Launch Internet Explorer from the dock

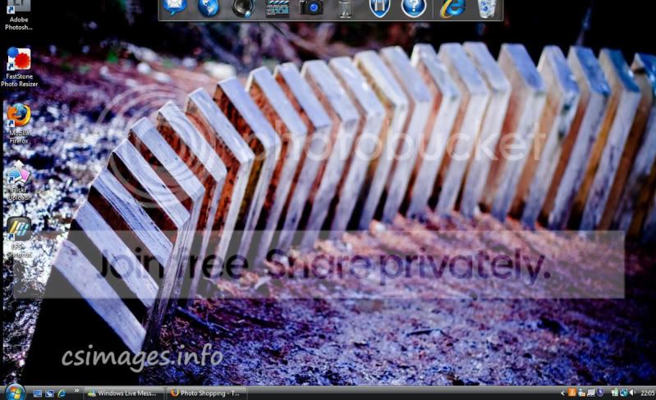point(452,8)
